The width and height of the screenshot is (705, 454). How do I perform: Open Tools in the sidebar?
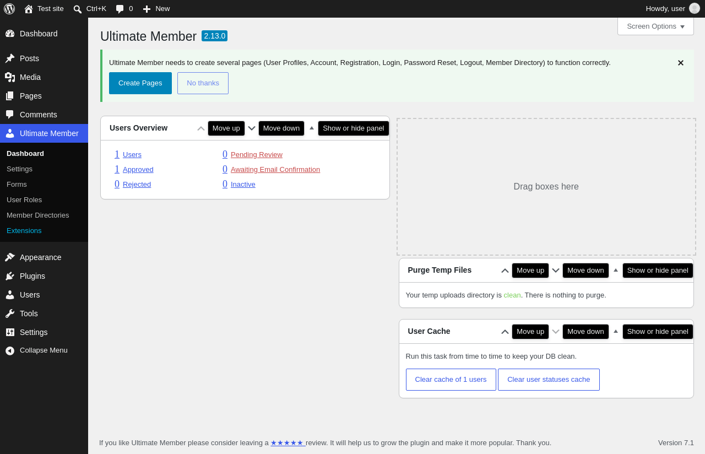(x=44, y=314)
